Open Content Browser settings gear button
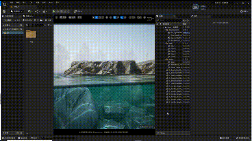The image size is (252, 141). pos(48,20)
